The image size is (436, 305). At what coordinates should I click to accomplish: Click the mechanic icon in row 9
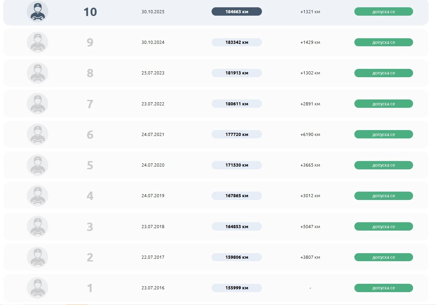click(x=38, y=42)
